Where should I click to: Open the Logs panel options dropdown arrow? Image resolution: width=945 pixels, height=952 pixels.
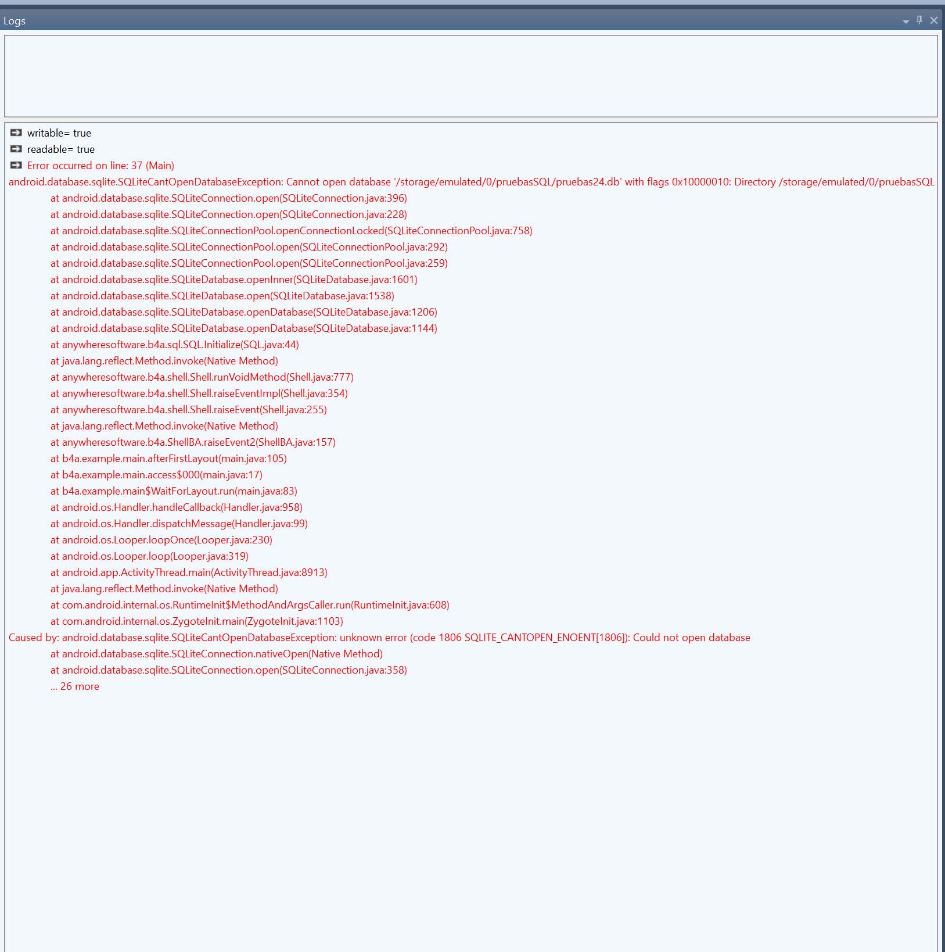point(906,22)
